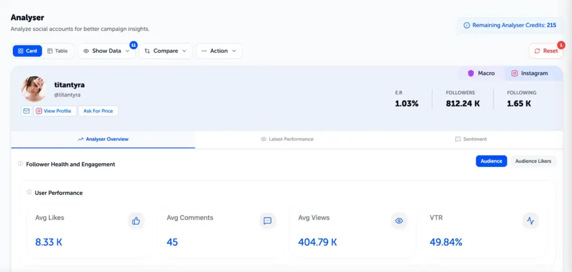The image size is (572, 272).
Task: Click the email envelope icon under titantyra
Action: [26, 111]
